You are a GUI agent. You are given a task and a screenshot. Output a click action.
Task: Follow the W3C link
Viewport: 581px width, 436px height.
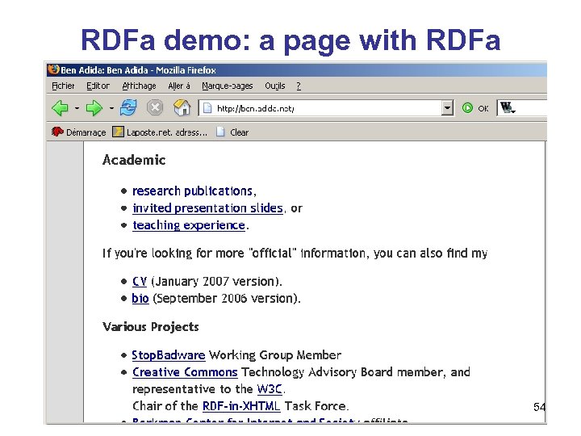[x=270, y=389]
